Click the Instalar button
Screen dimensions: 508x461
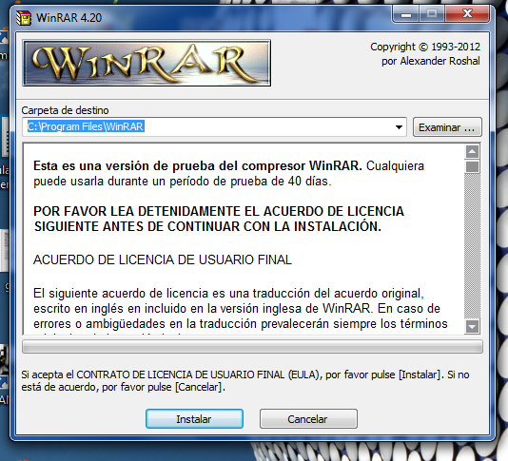coord(194,419)
